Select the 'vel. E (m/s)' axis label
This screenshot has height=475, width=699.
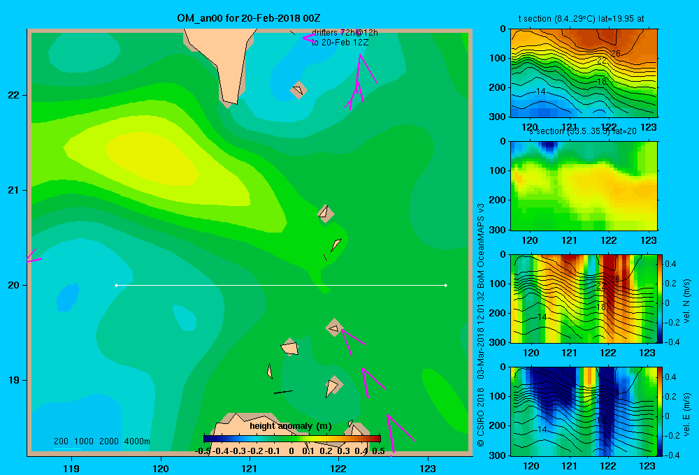click(x=686, y=414)
